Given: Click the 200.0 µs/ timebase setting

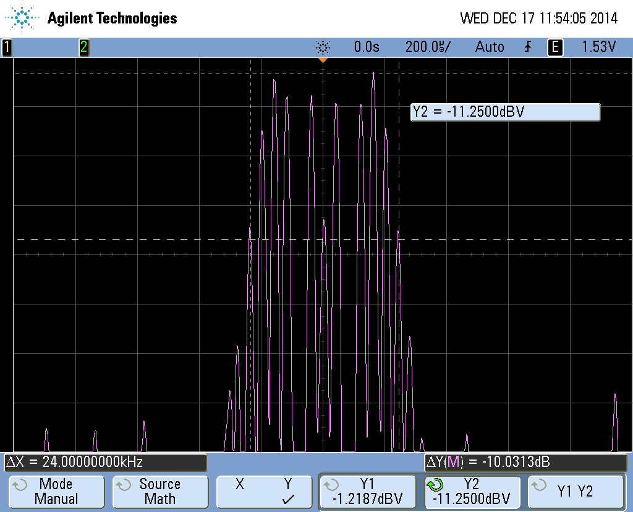Looking at the screenshot, I should 428,47.
